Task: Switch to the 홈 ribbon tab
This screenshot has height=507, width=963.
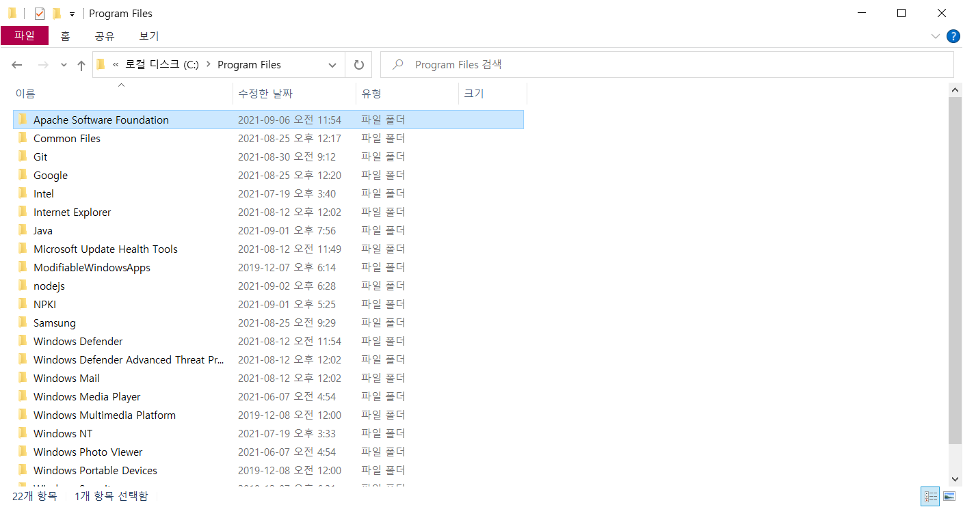Action: click(x=65, y=36)
